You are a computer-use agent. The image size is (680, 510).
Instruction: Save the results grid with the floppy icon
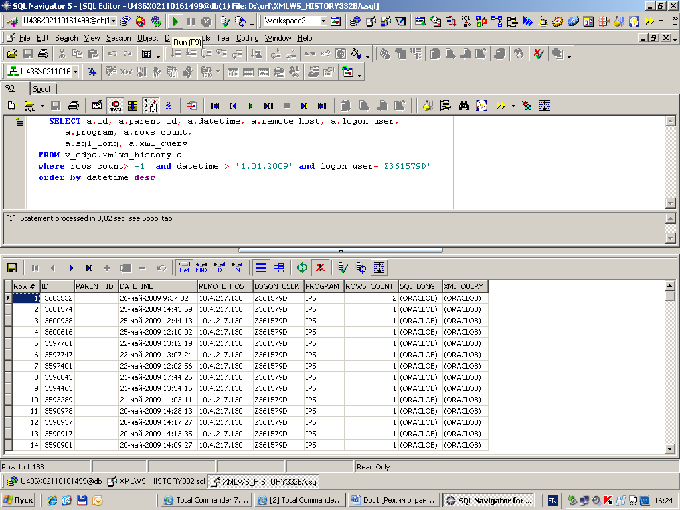(x=11, y=268)
